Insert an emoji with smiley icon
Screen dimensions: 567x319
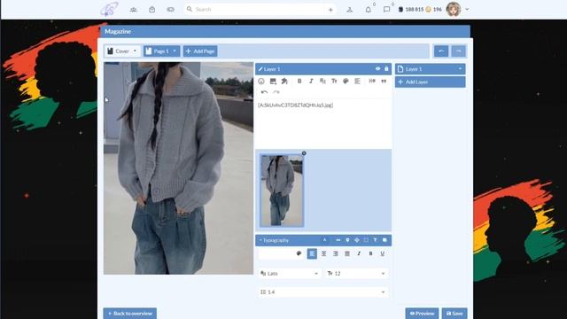(261, 82)
